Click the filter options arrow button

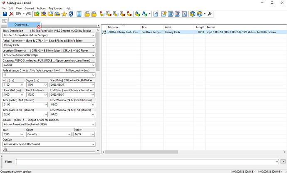pyautogui.click(x=283, y=162)
